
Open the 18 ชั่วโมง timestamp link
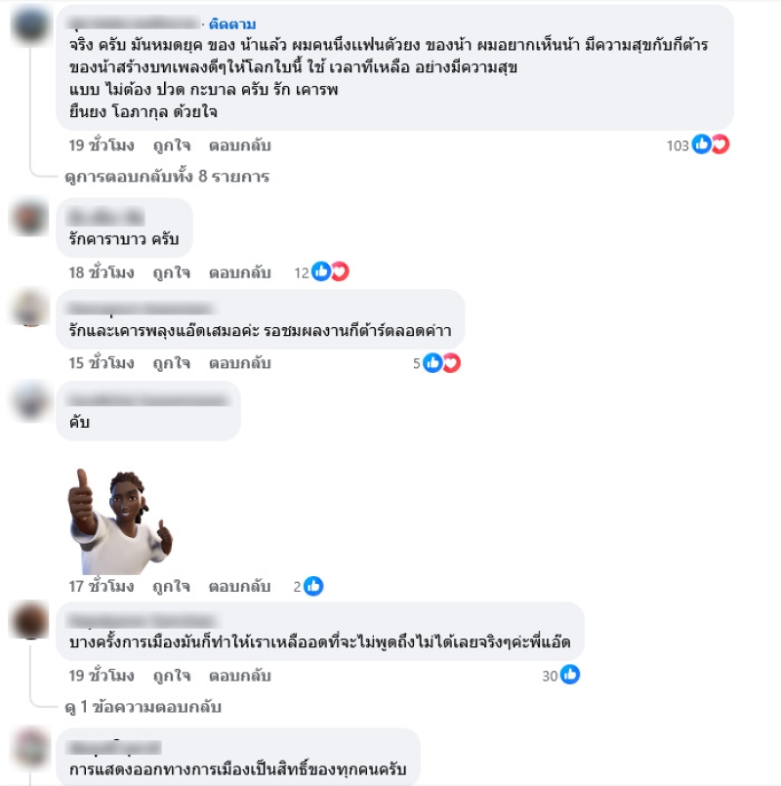[x=102, y=272]
